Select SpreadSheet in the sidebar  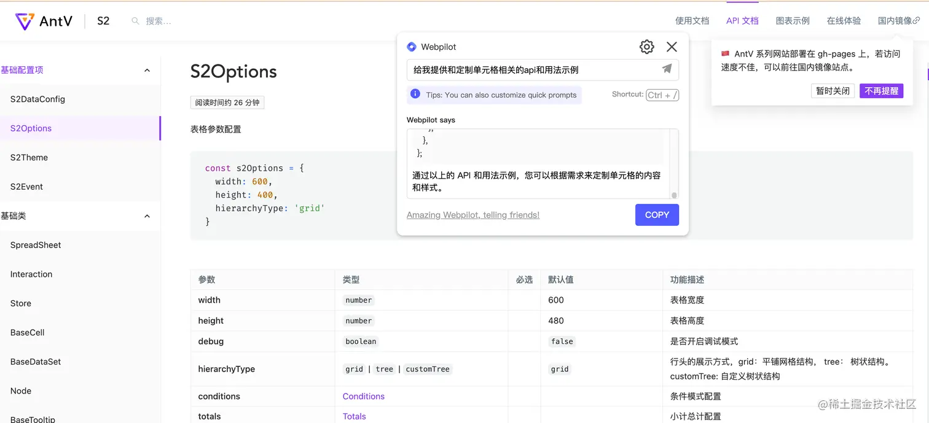(x=80, y=245)
